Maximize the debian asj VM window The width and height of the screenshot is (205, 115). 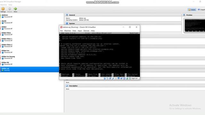(130, 27)
